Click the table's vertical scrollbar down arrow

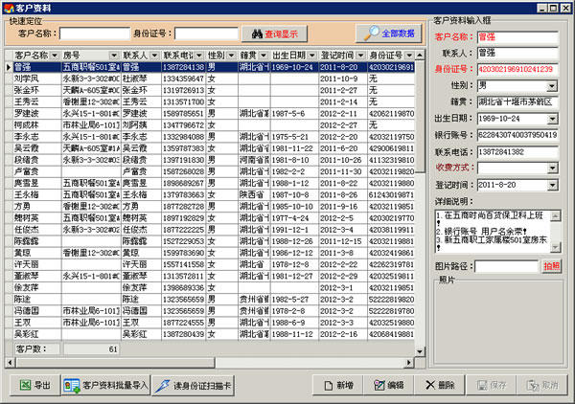coord(420,351)
